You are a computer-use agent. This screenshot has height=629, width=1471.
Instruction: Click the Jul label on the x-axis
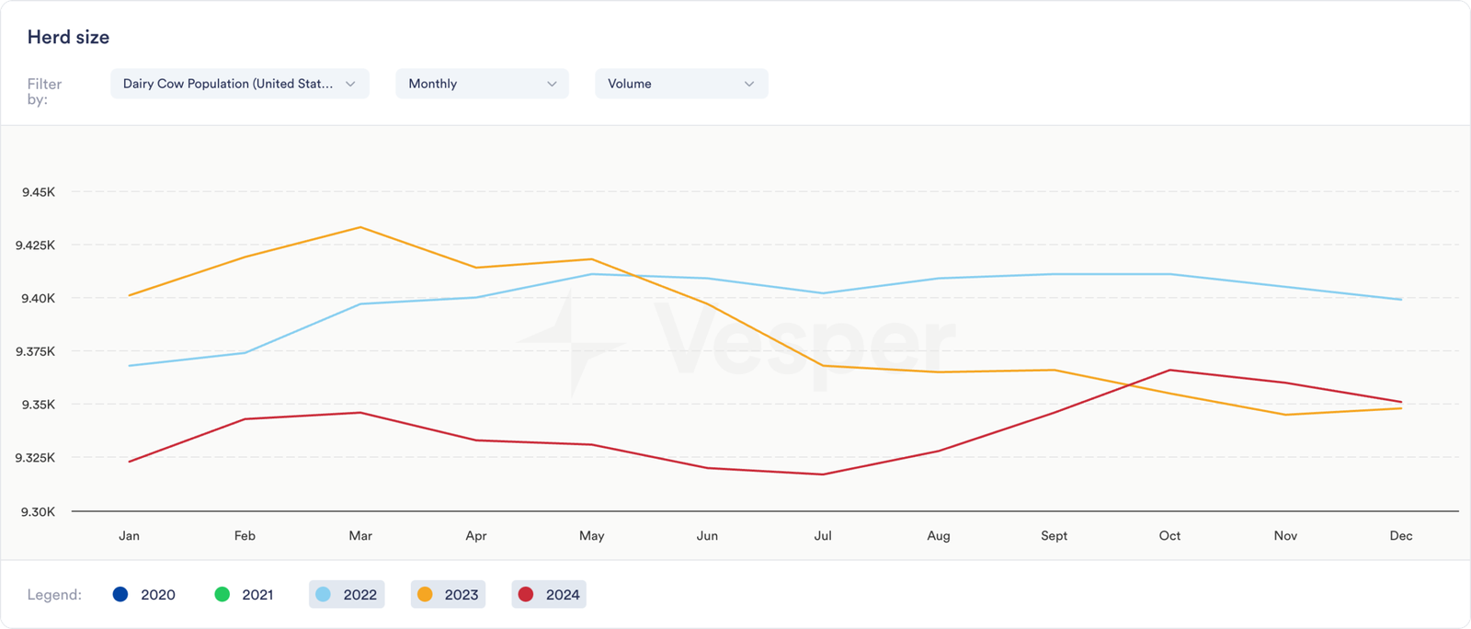823,535
